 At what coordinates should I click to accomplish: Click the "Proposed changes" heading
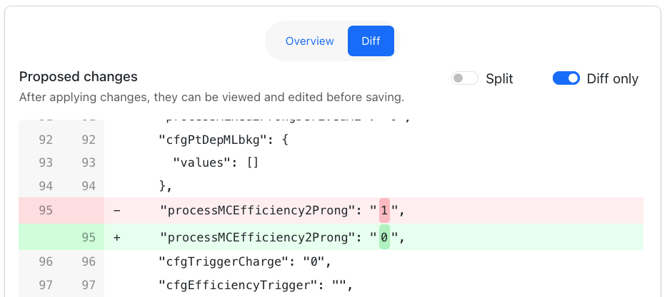pos(78,77)
